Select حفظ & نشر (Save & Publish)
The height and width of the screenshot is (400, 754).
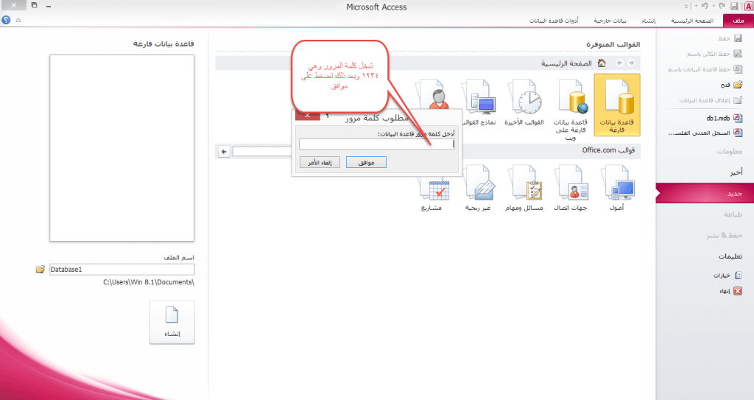pyautogui.click(x=725, y=236)
